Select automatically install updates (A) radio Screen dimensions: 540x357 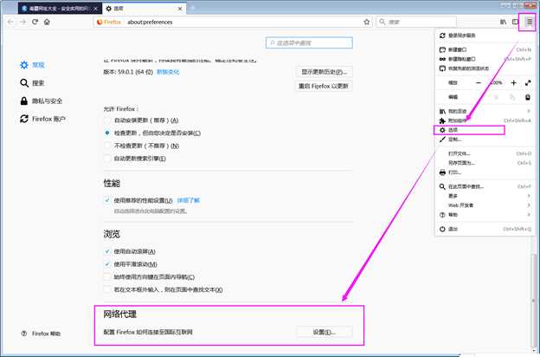[107, 120]
